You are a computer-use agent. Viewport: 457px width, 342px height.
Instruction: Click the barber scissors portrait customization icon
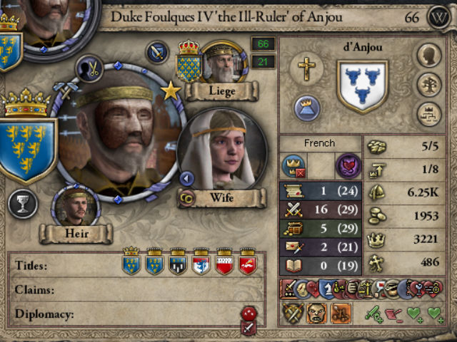tap(89, 68)
